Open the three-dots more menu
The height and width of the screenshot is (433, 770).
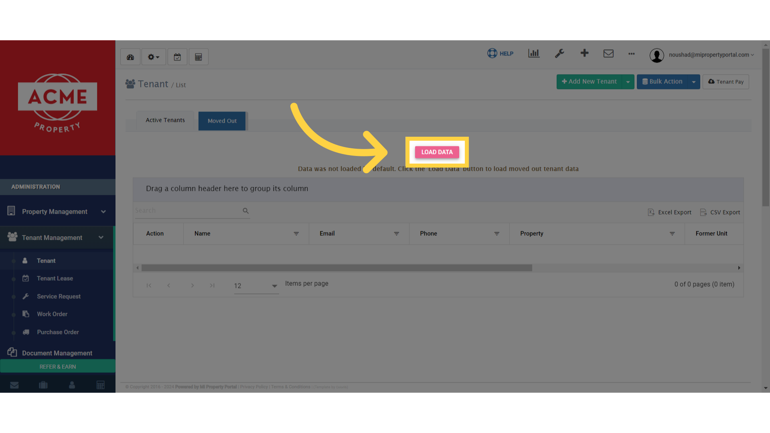coord(632,54)
